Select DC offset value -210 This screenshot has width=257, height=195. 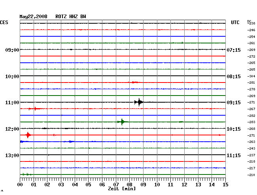(x=251, y=175)
